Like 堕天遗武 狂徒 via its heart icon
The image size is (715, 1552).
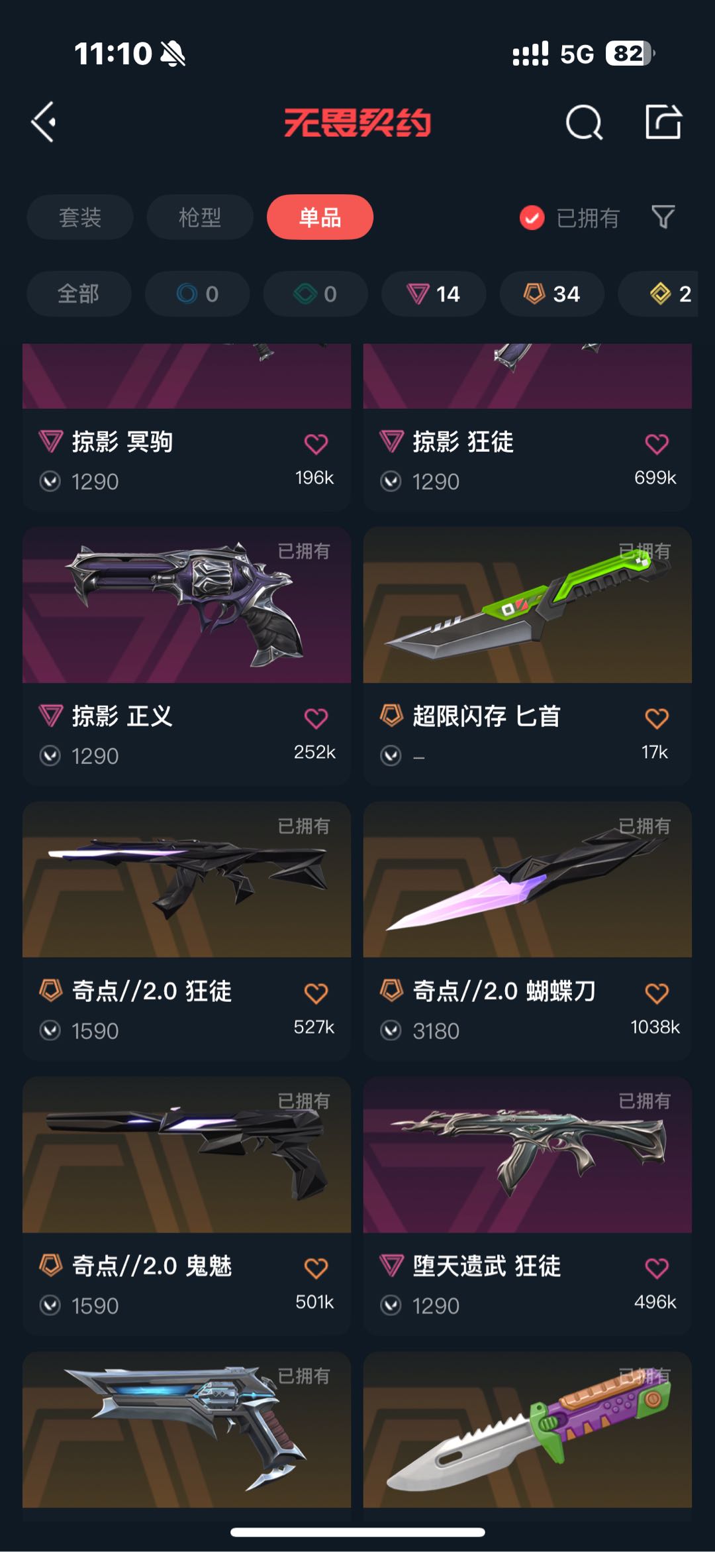(x=657, y=1268)
